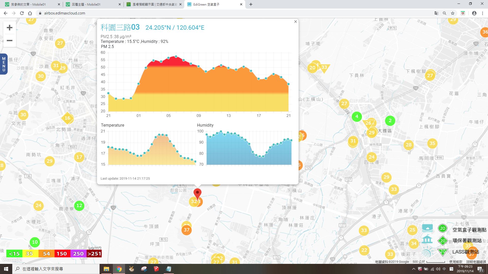Select the orange marker labeled 37
Image resolution: width=488 pixels, height=274 pixels.
coord(187,230)
